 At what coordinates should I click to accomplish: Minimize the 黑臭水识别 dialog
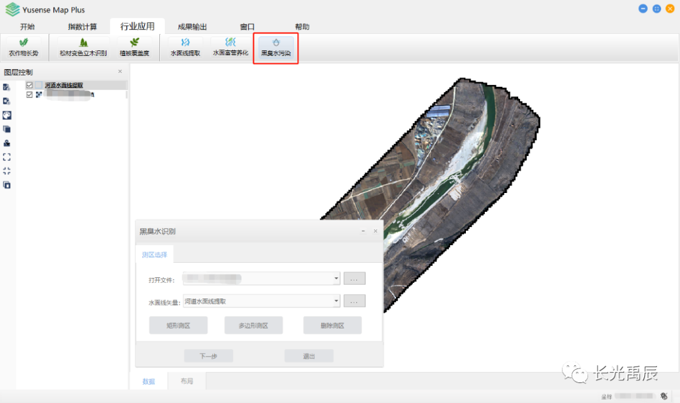pyautogui.click(x=363, y=231)
